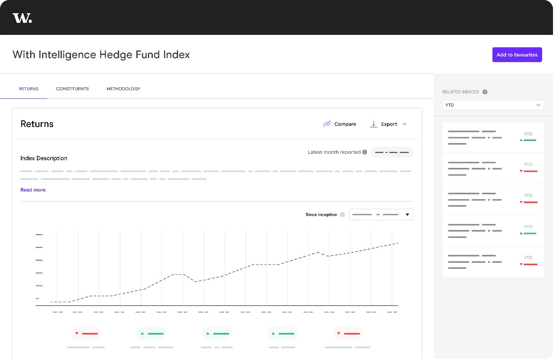This screenshot has height=361, width=555.
Task: Click the Index Description heading
Action: tap(44, 158)
